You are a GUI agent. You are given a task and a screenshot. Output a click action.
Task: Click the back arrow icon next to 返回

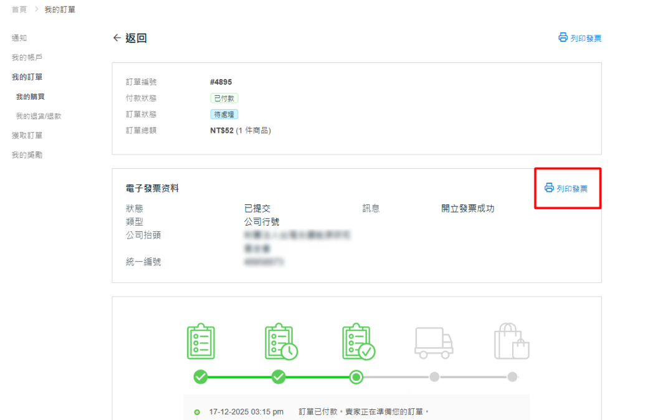tap(117, 38)
